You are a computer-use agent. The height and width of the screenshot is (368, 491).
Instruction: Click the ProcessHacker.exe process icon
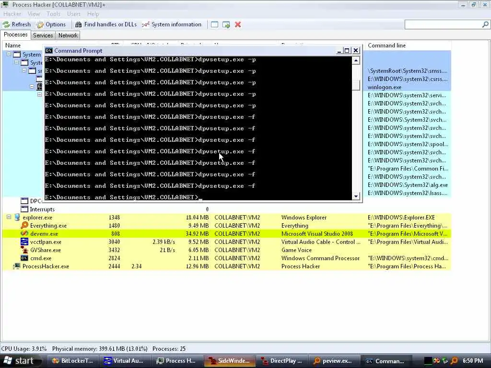[x=17, y=266]
